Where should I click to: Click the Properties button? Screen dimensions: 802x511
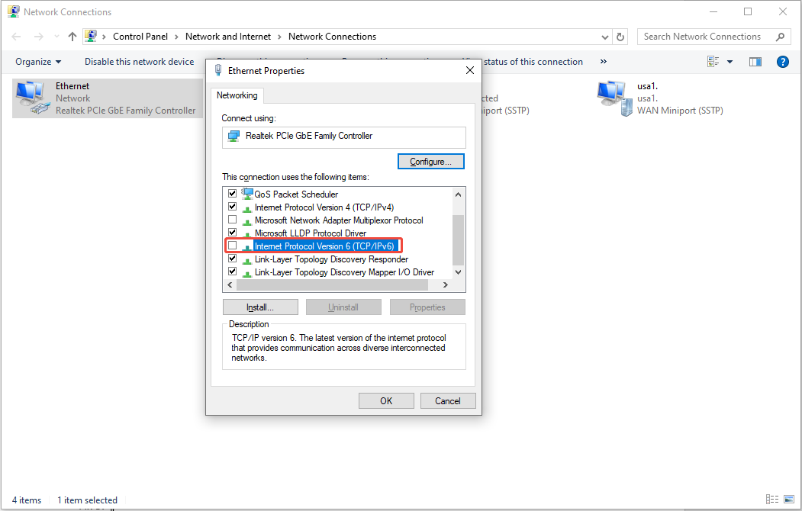(427, 307)
